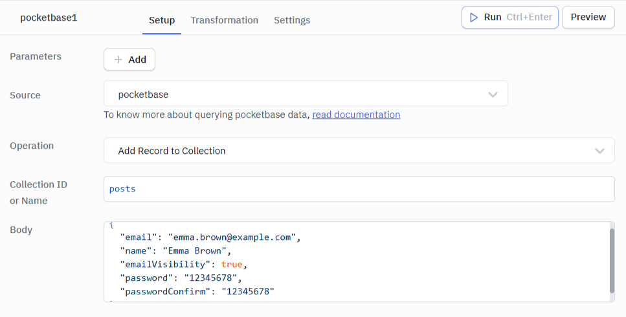Click the Body editor vertical scrollbar
The image size is (626, 317).
coord(610,260)
